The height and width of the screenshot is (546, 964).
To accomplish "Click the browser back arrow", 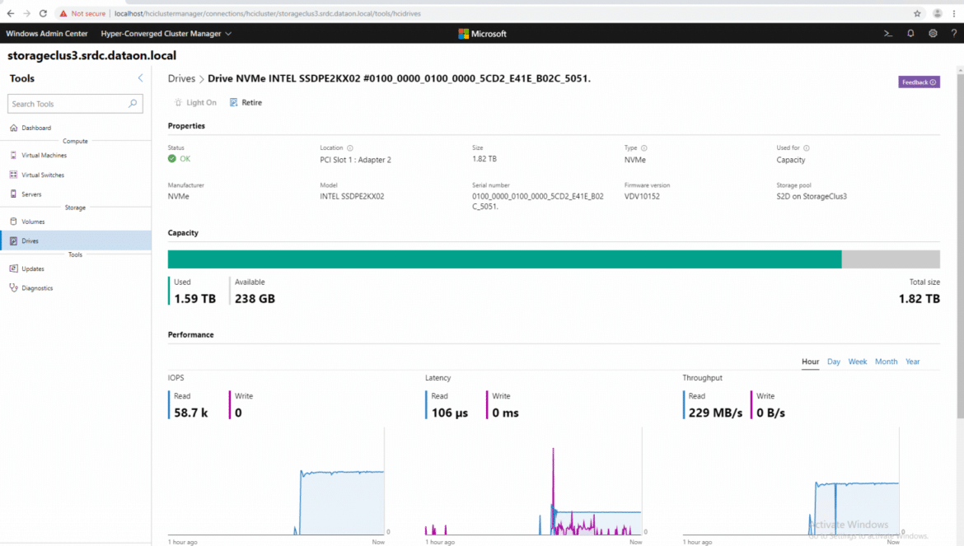I will coord(11,13).
